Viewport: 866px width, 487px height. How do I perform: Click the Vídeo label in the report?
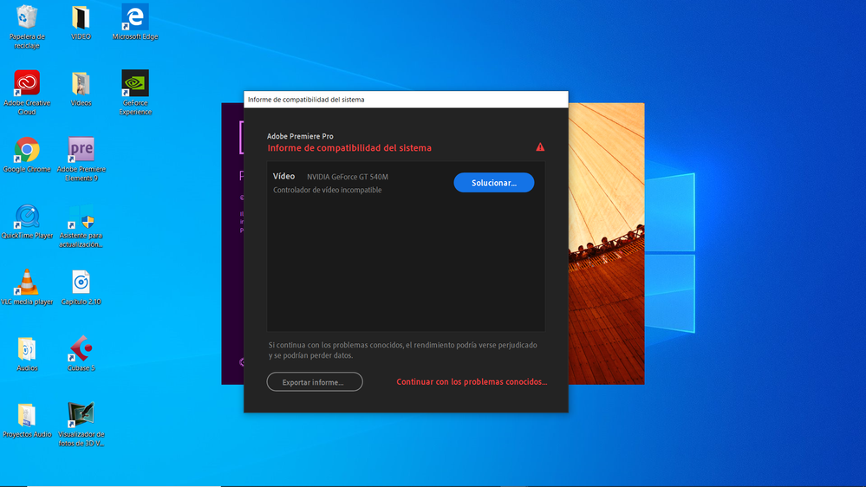point(283,176)
